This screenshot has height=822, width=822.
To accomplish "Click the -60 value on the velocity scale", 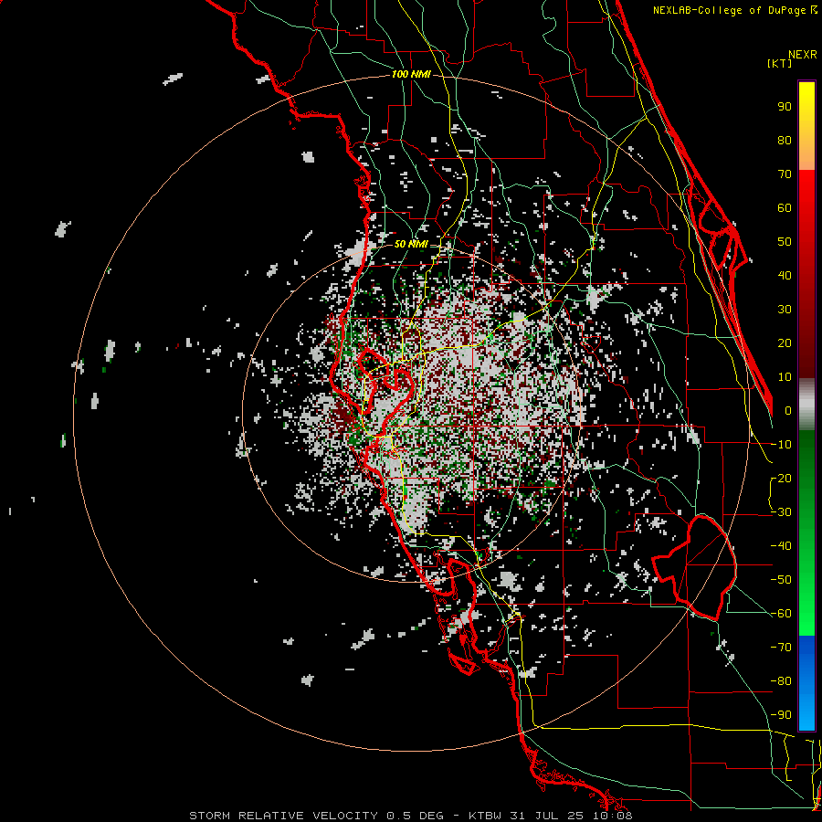I will (x=781, y=614).
